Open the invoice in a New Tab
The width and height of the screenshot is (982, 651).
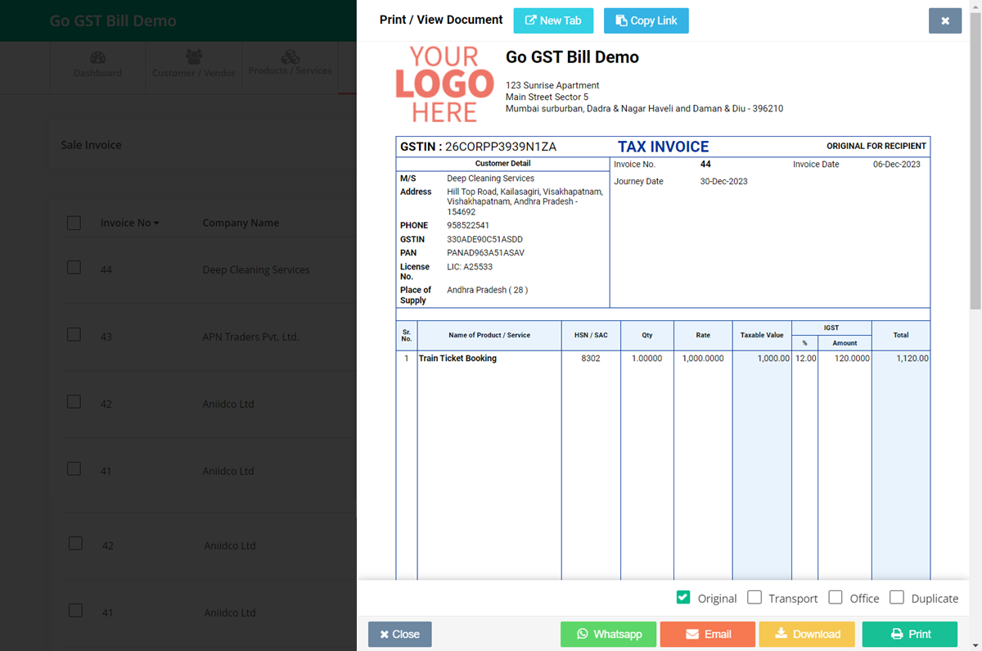click(x=553, y=20)
